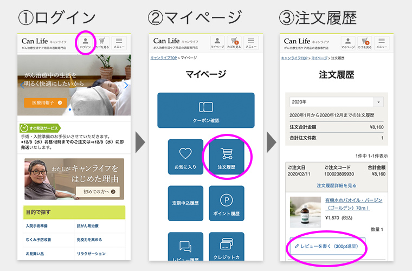This screenshot has width=412, height=271.
Task: Click キャンライフTOP breadcrumb in マイページ screen
Action: (163, 58)
